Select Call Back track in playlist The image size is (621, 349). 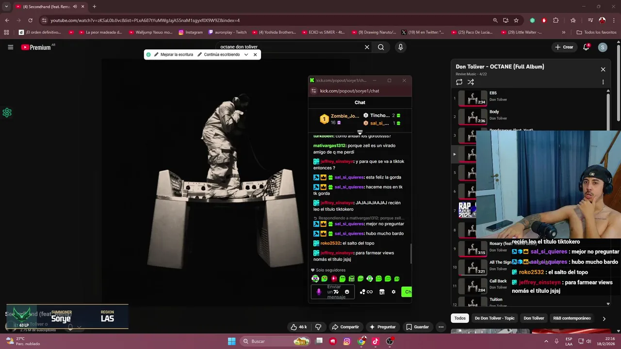coord(529,286)
